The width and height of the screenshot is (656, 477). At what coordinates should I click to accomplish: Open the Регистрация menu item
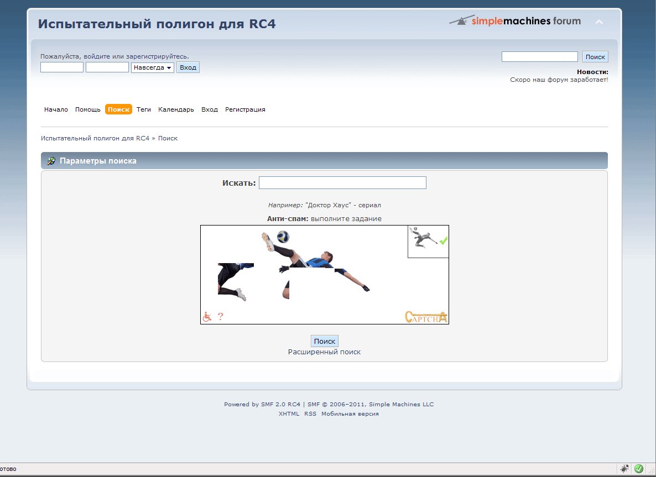[x=245, y=109]
